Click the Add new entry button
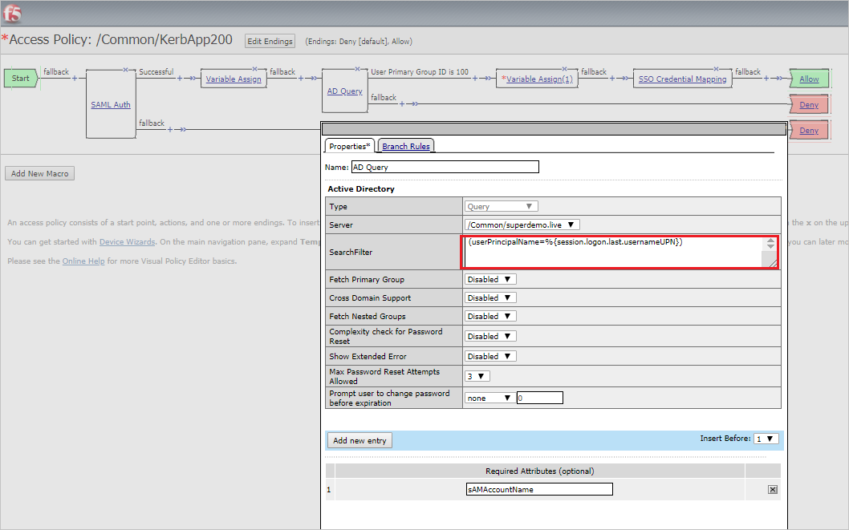 click(360, 440)
